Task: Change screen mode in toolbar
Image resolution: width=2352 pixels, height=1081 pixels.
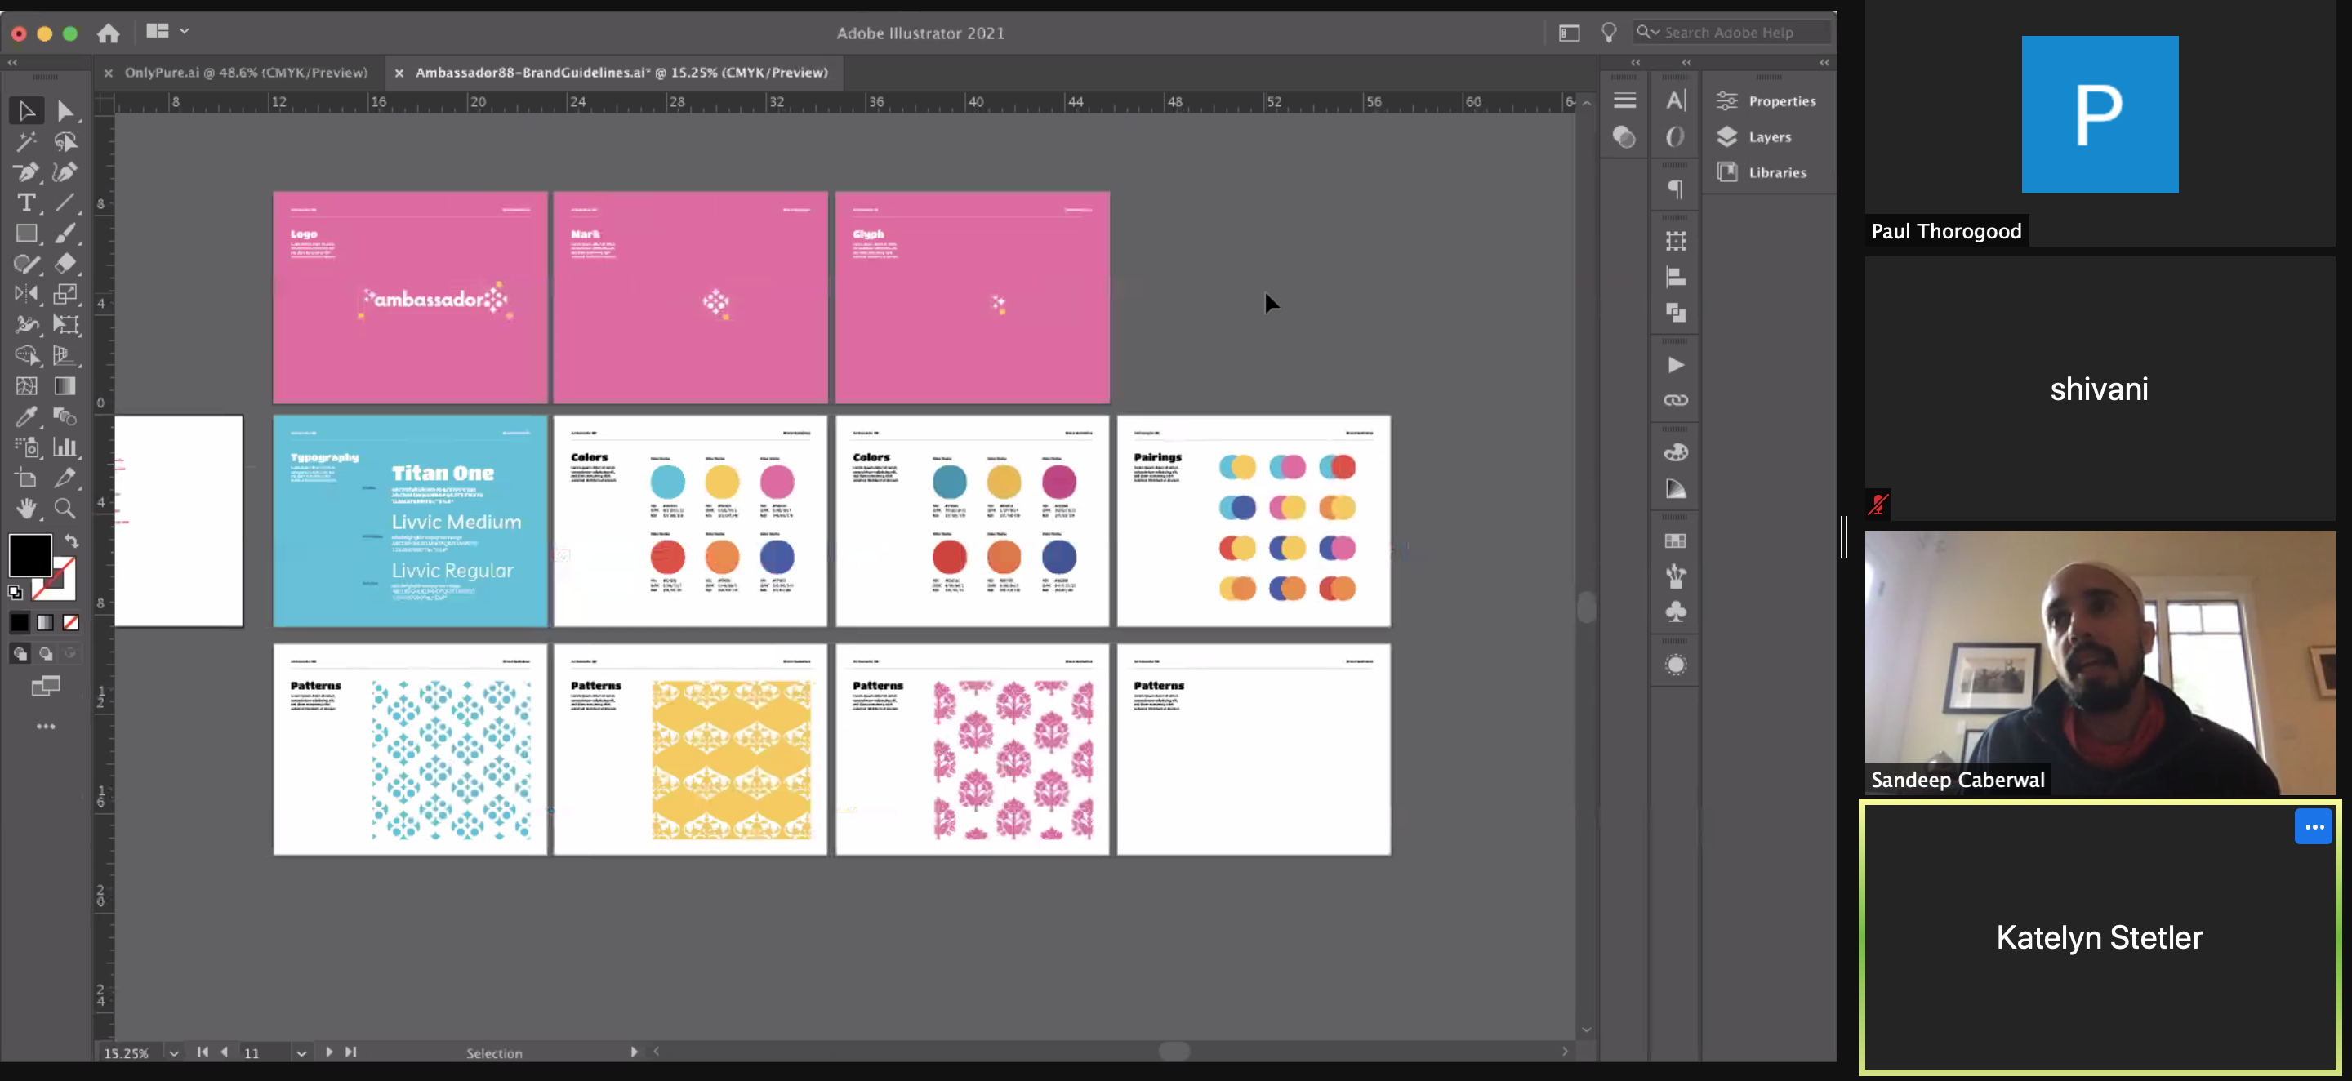Action: (x=45, y=686)
